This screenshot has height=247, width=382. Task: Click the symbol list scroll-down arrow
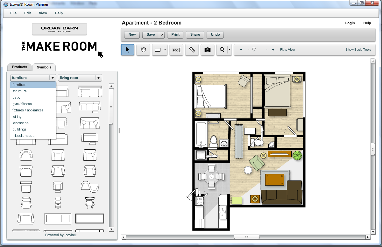click(x=111, y=229)
